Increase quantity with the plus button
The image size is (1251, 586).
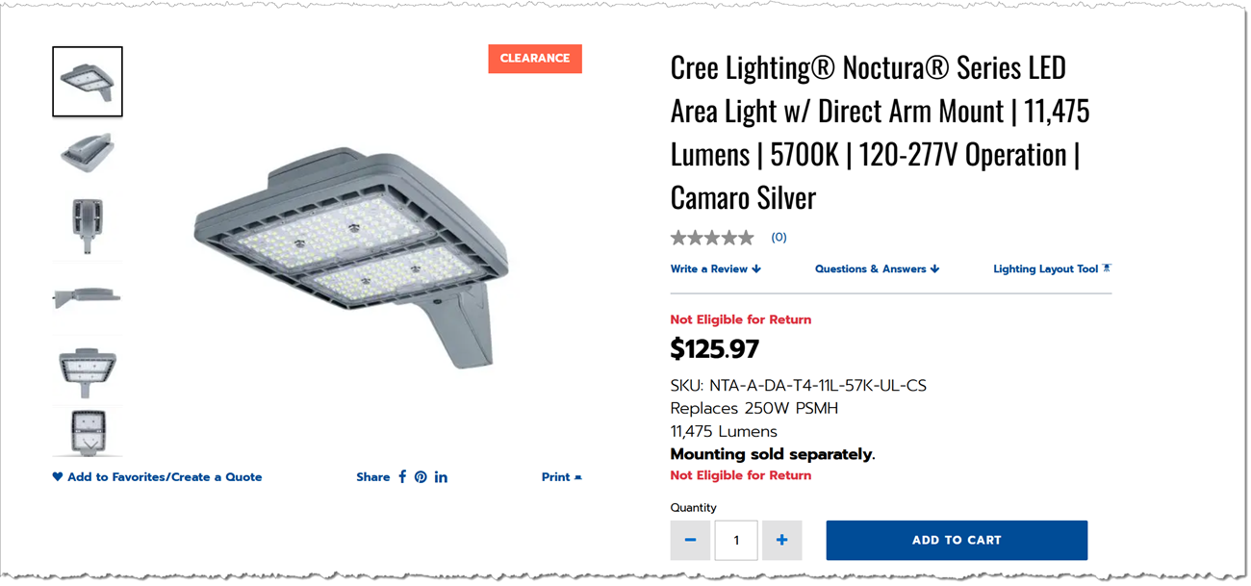pos(781,540)
